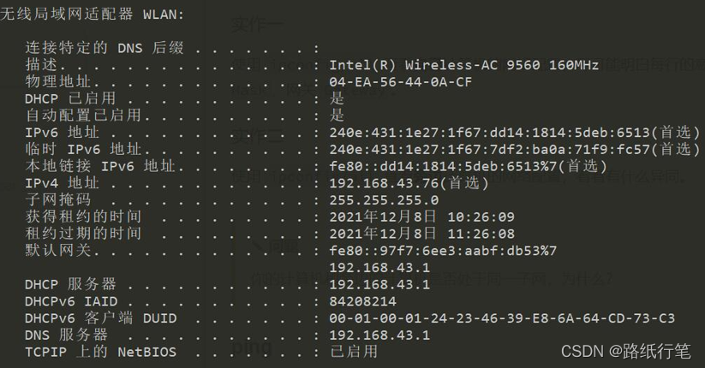Viewport: 705px width, 368px height.
Task: Click the DHCPv6 IAID value 84208214
Action: [363, 301]
